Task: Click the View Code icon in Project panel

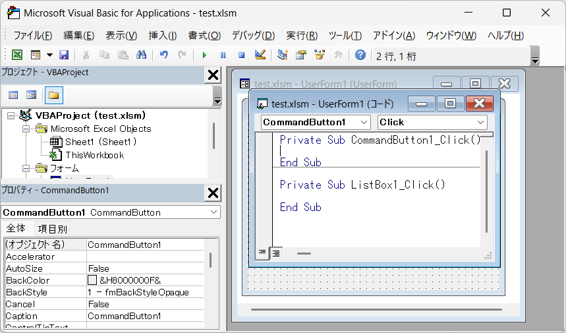Action: tap(13, 95)
